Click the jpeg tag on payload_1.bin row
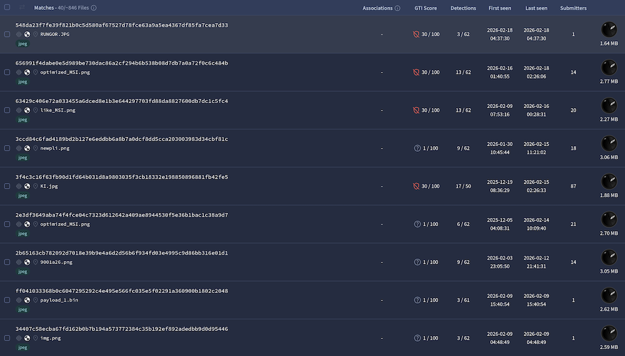This screenshot has height=356, width=625. [22, 310]
